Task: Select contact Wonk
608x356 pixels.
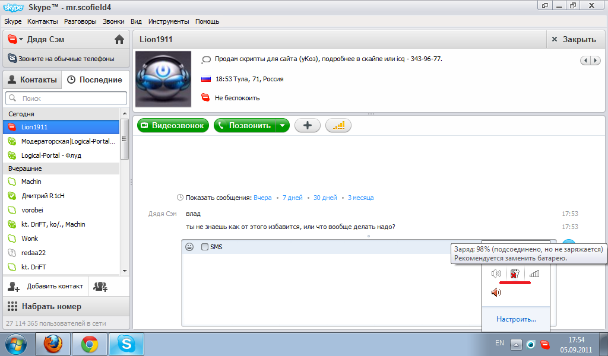Action: tap(61, 239)
